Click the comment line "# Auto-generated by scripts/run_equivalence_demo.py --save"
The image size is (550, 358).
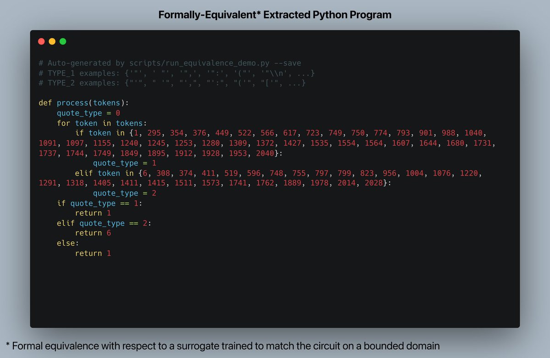click(170, 63)
